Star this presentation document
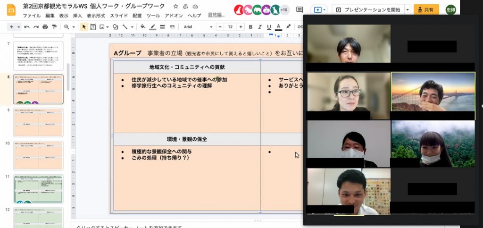 (x=175, y=6)
